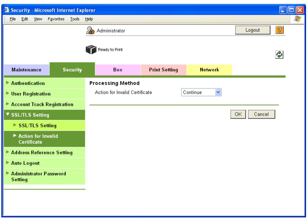Expand the Administrator Password Setting arrow

click(8, 173)
